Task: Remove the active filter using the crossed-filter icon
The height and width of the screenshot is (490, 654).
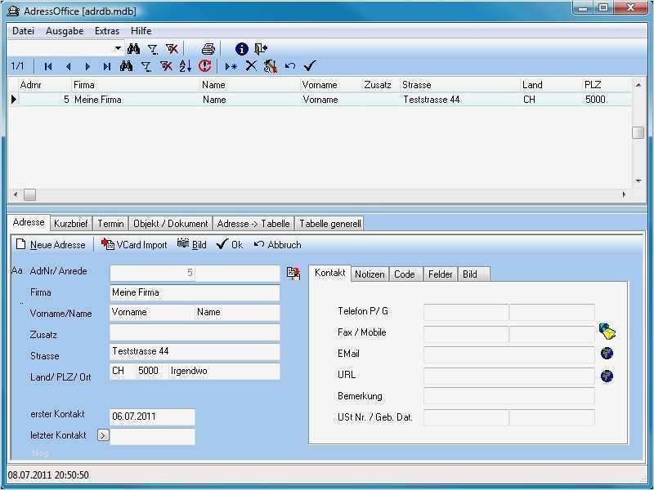Action: 172,48
